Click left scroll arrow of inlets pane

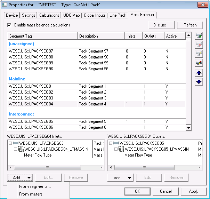10,167
